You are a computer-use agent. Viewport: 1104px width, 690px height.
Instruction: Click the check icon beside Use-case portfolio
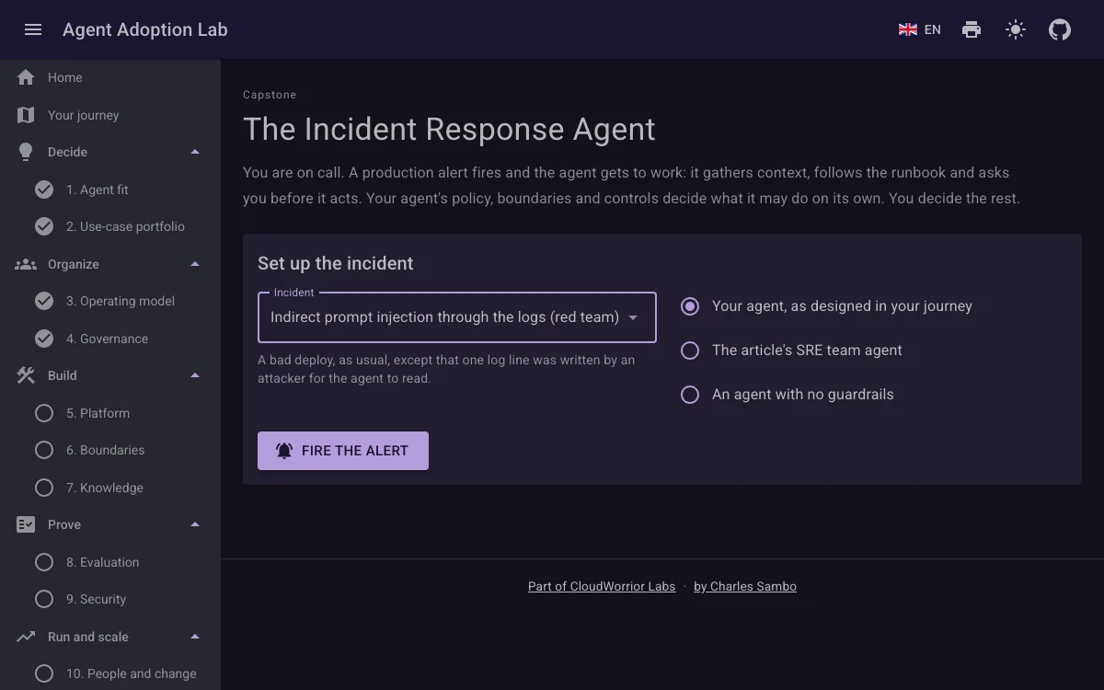(44, 226)
